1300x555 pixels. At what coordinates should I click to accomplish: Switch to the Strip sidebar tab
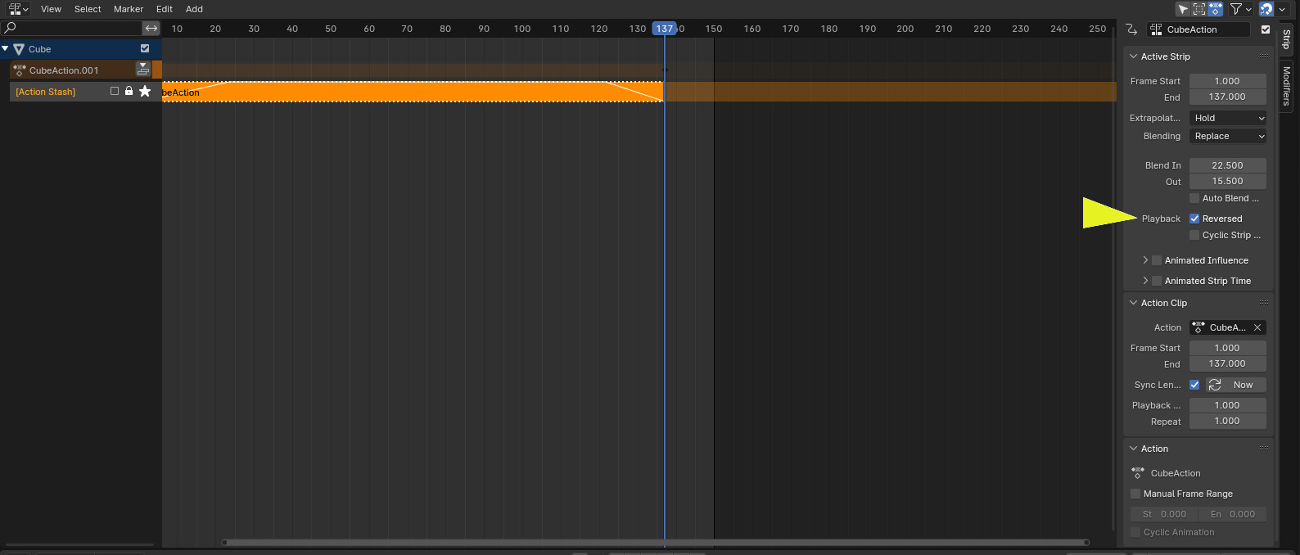(x=1286, y=38)
